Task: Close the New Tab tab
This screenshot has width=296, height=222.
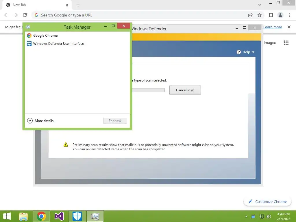Action: click(x=67, y=5)
